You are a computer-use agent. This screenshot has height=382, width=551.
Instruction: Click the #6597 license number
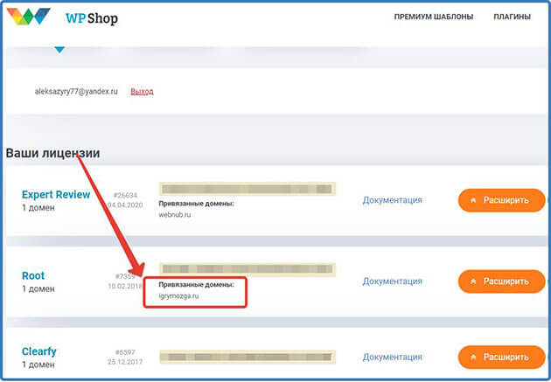(x=125, y=351)
